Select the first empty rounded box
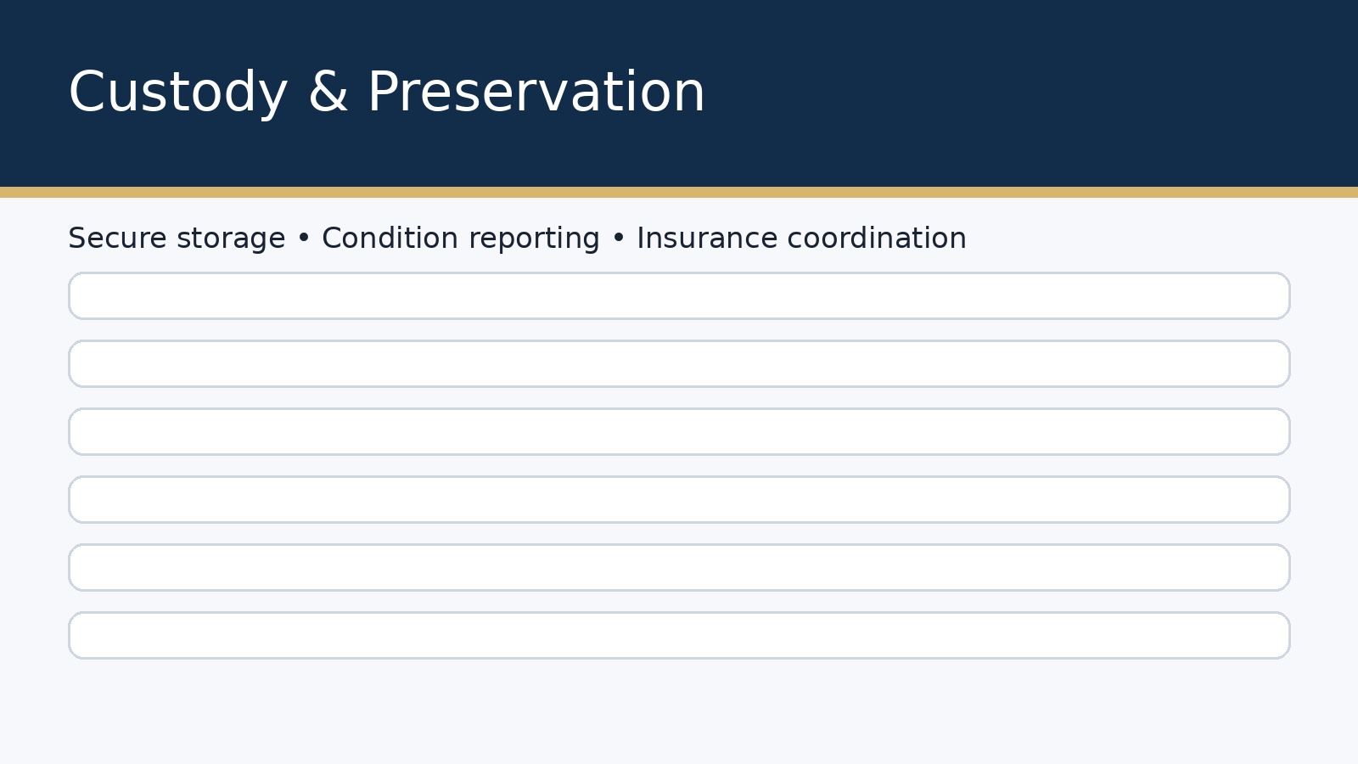Image resolution: width=1358 pixels, height=764 pixels. (x=679, y=296)
